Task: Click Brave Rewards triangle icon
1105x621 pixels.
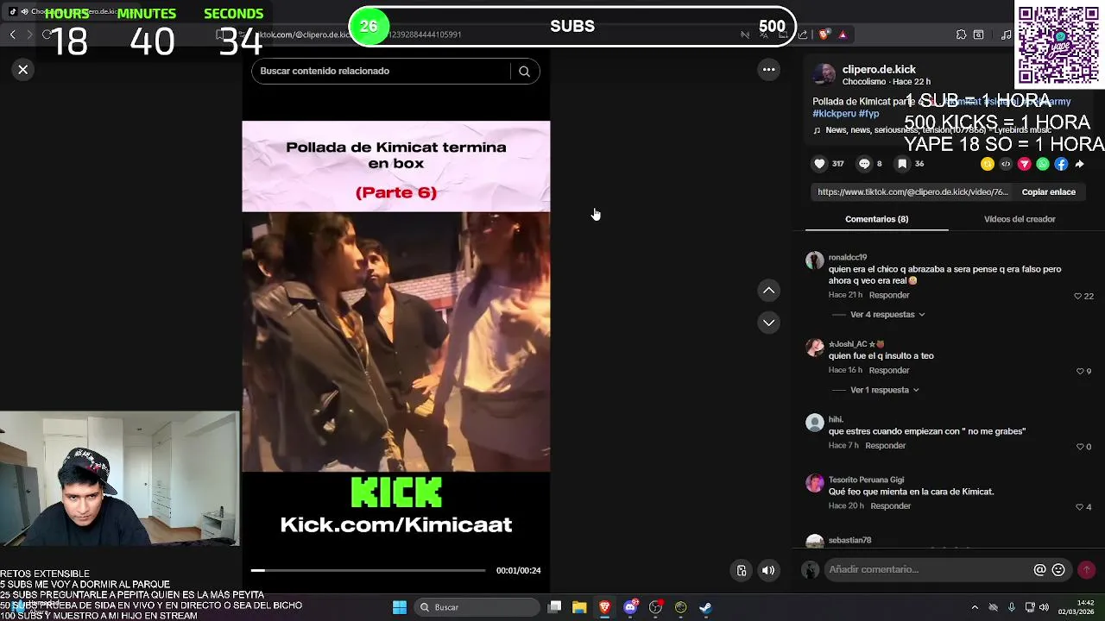Action: click(x=843, y=34)
